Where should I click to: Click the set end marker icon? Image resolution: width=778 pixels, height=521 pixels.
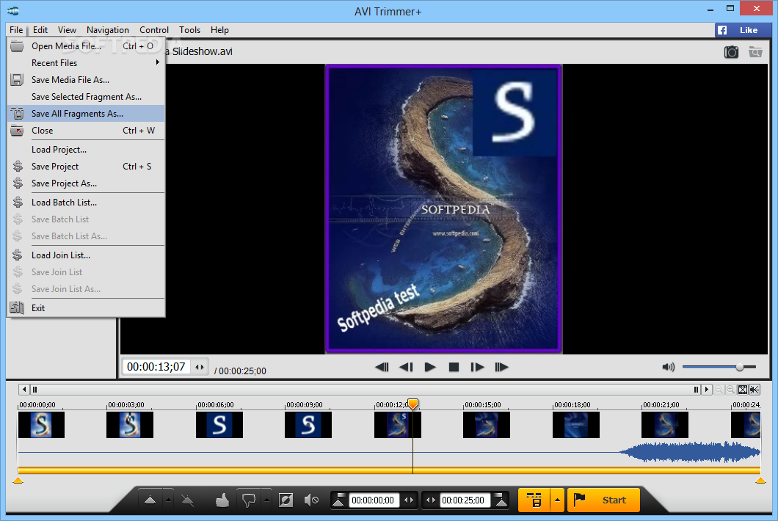pos(501,500)
